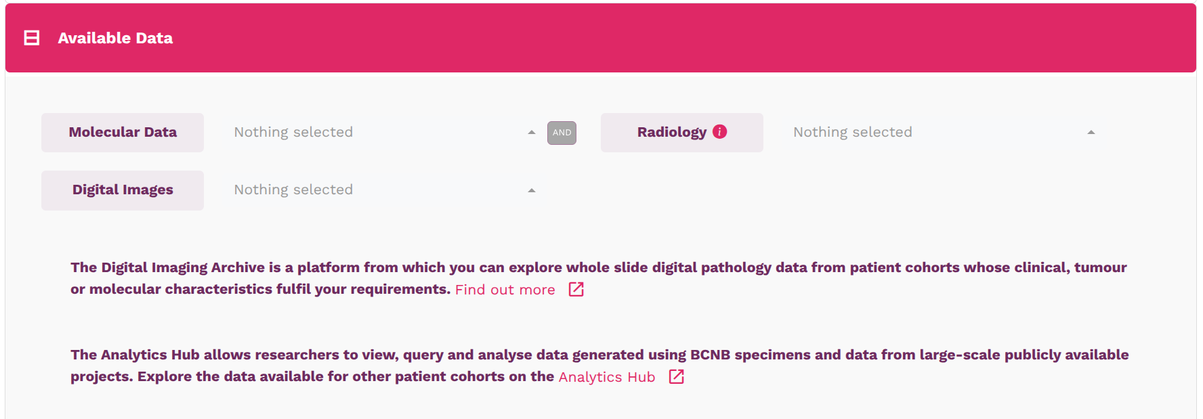Click the external-link icon beside Analytics Hub
1203x419 pixels.
click(675, 377)
